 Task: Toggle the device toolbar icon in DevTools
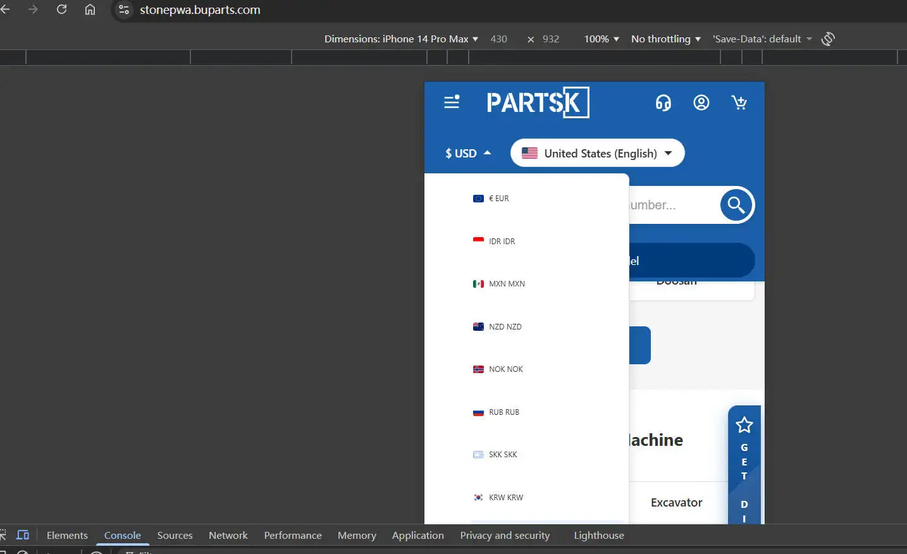[x=23, y=535]
